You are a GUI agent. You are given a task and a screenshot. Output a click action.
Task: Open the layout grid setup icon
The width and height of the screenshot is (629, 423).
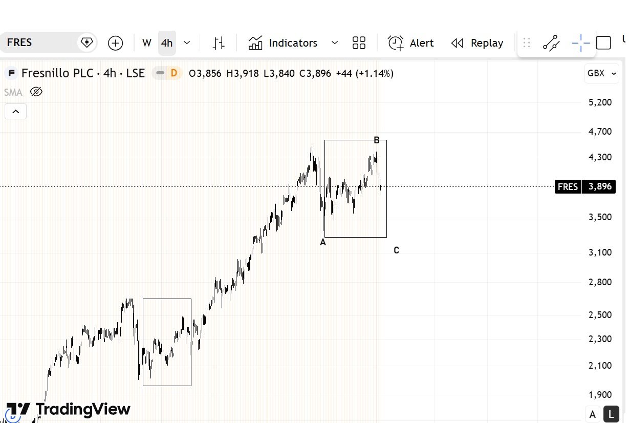(x=359, y=43)
